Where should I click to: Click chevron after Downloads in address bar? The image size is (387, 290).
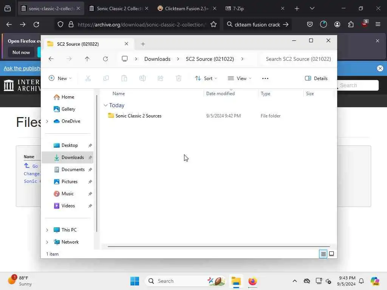click(178, 59)
